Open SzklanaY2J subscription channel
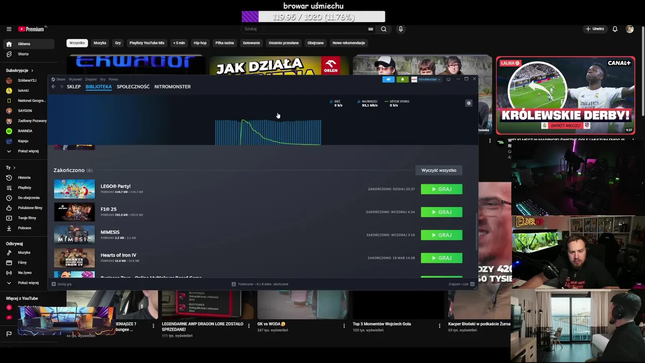This screenshot has width=645, height=363. click(27, 80)
